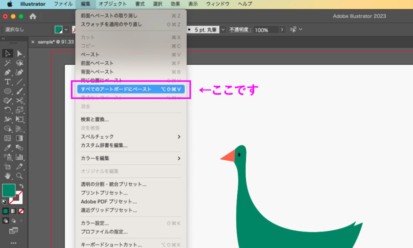The width and height of the screenshot is (413, 248).
Task: Click 検索と置換... menu entry
Action: (95, 120)
